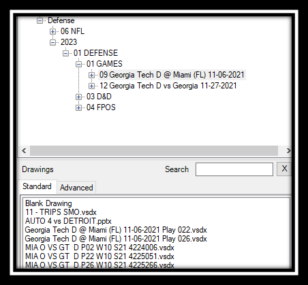Image resolution: width=308 pixels, height=285 pixels.
Task: Select the Defense tree item
Action: coord(61,20)
